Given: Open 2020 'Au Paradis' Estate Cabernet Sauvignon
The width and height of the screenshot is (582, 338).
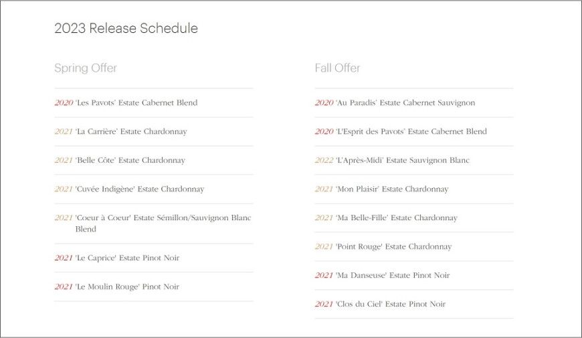Looking at the screenshot, I should coord(395,103).
